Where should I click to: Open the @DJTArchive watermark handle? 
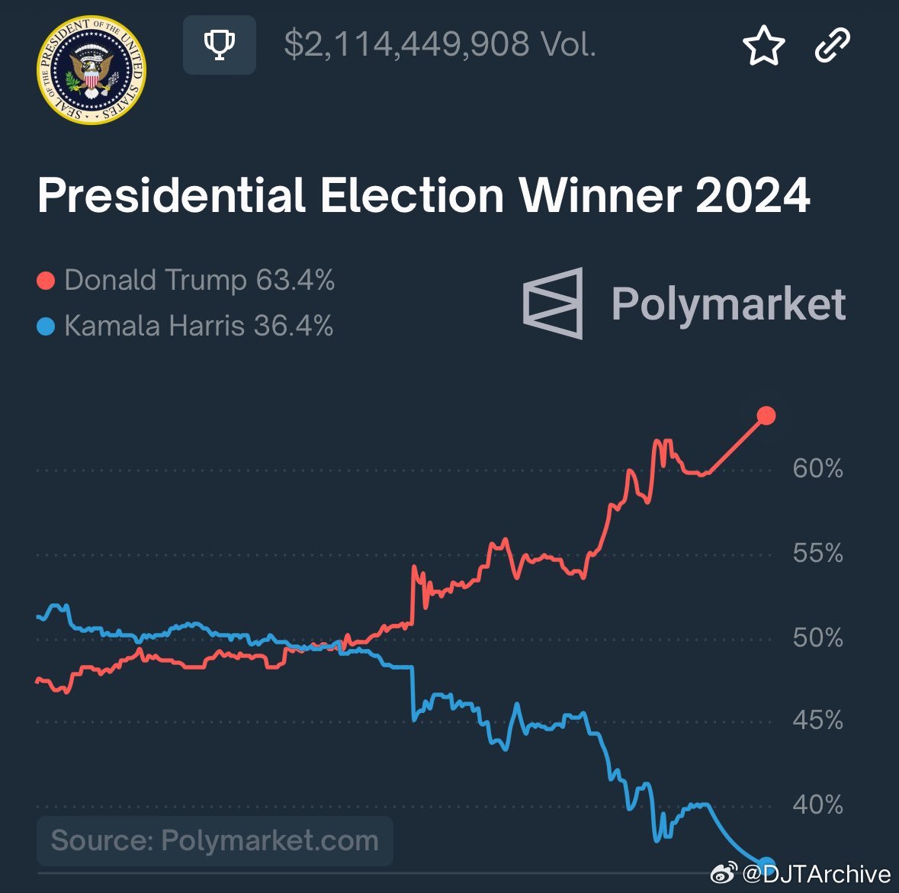click(817, 873)
